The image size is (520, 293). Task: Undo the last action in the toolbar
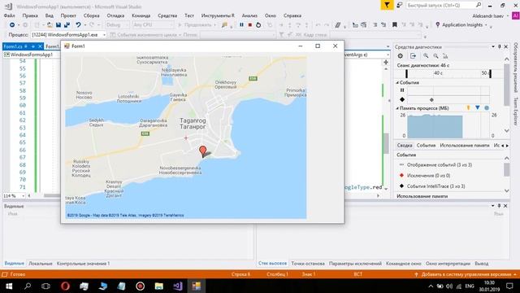(78, 25)
